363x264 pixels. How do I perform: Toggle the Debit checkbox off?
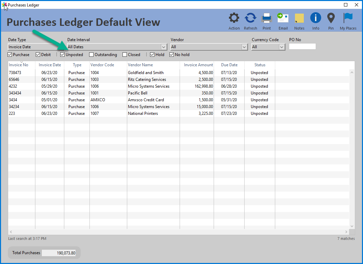(x=37, y=54)
